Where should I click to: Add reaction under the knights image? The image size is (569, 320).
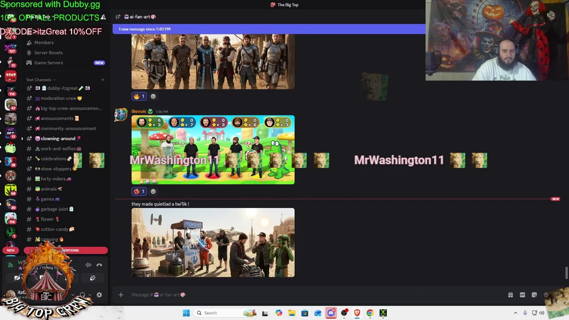(153, 96)
